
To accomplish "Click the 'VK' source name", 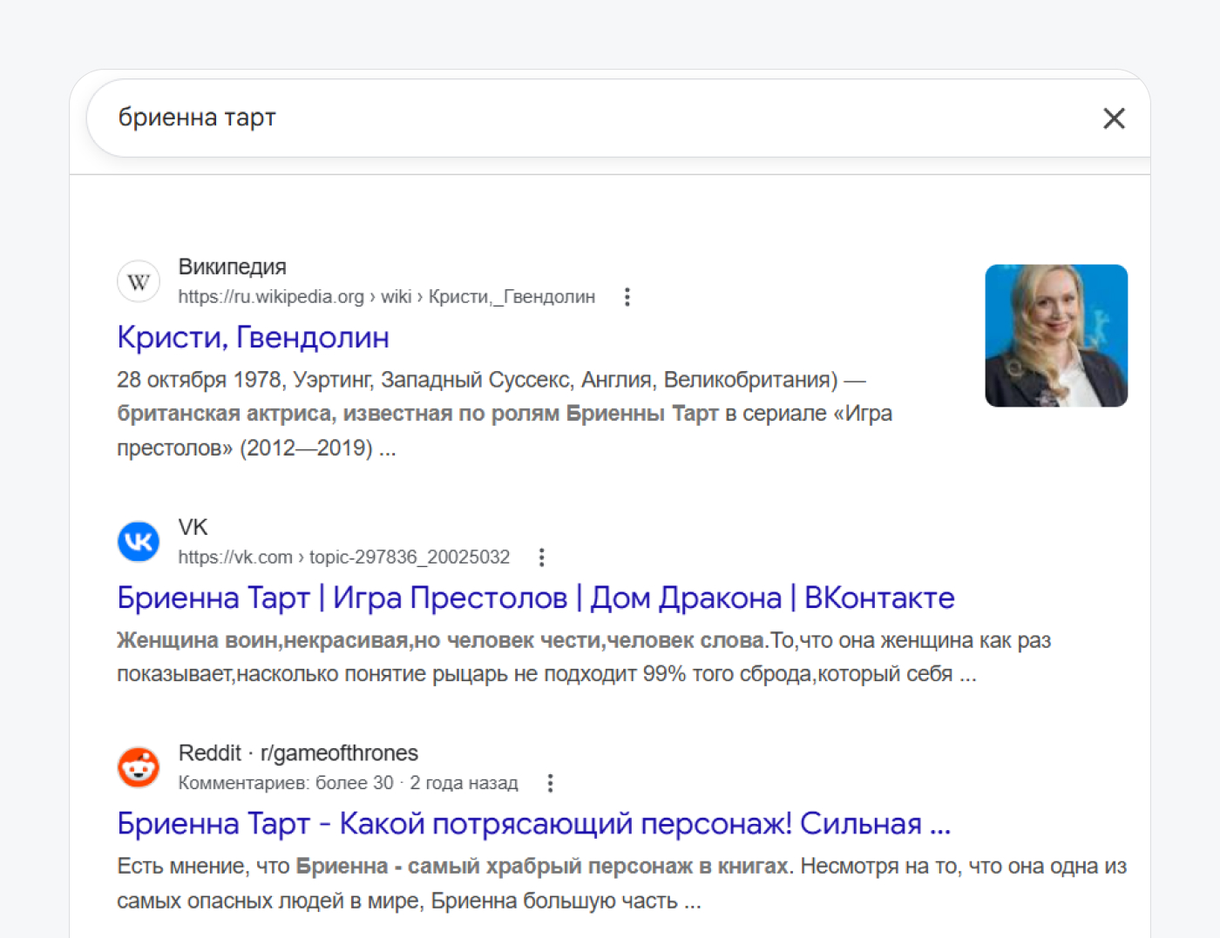I will click(193, 527).
